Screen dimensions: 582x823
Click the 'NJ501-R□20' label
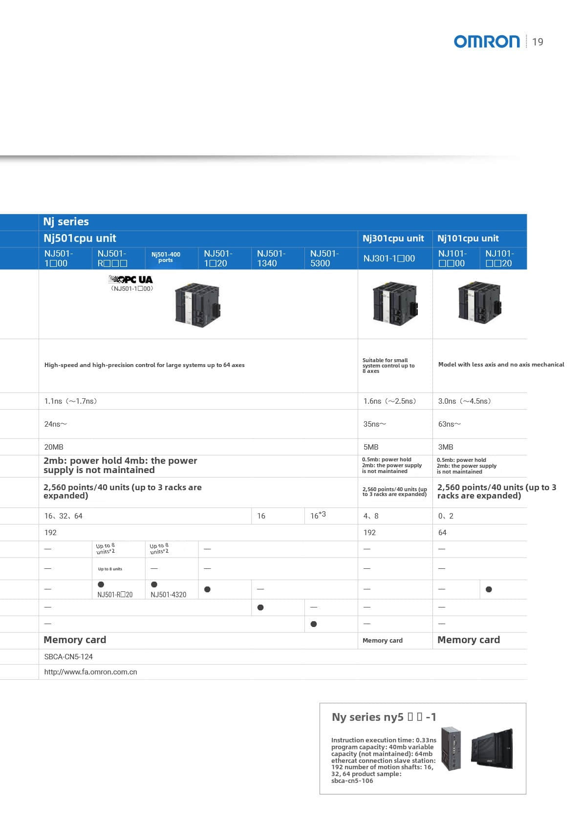click(x=115, y=595)
